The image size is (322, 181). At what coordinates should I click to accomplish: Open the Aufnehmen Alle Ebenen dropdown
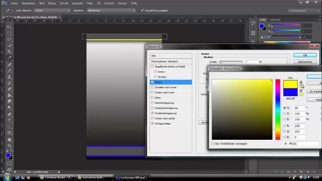(111, 10)
